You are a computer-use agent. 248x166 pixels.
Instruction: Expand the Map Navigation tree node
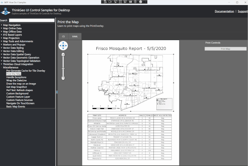coord(1,25)
